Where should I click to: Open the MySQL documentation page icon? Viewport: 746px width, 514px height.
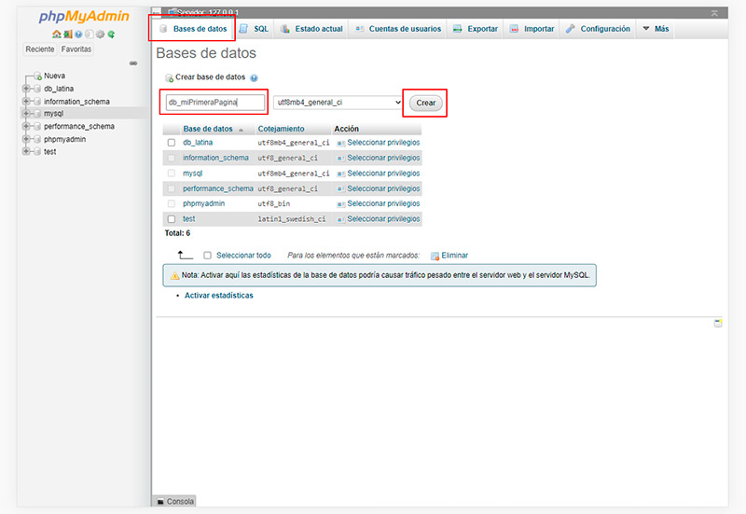[x=89, y=35]
